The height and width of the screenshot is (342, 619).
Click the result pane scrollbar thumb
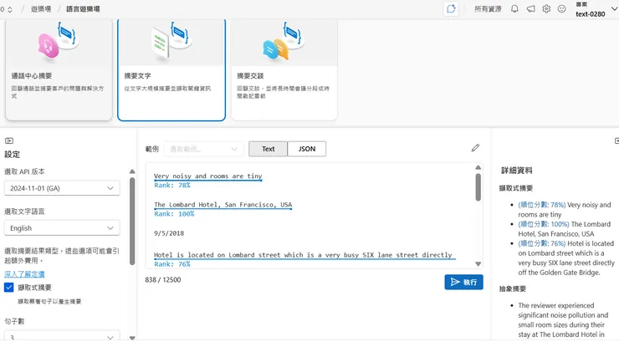tap(478, 187)
